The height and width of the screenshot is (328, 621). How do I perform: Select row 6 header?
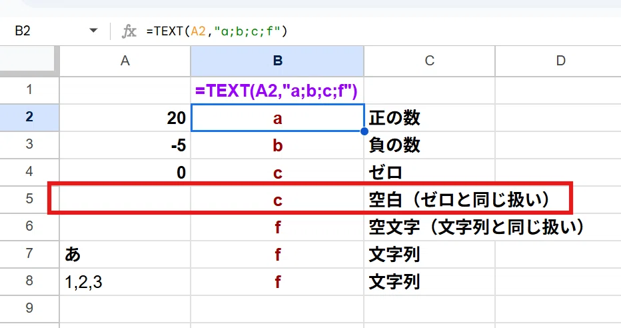[29, 227]
